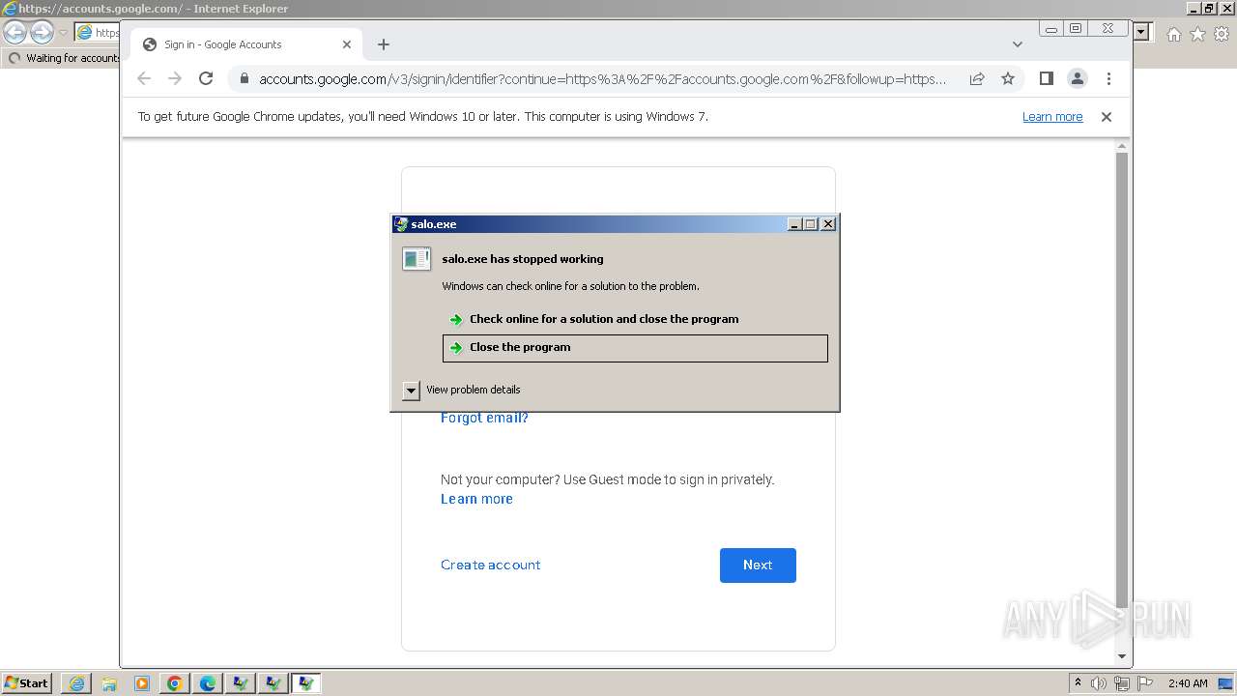Dismiss the Chrome updates infobar

click(x=1107, y=117)
